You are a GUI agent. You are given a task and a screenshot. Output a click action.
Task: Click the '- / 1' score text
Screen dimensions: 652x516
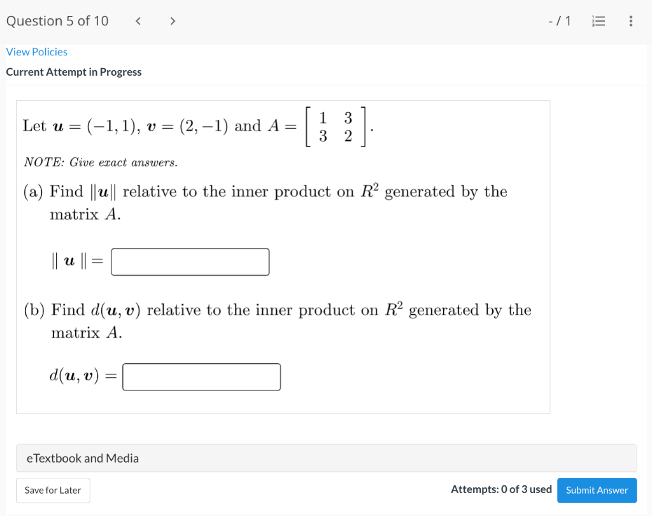click(x=559, y=21)
